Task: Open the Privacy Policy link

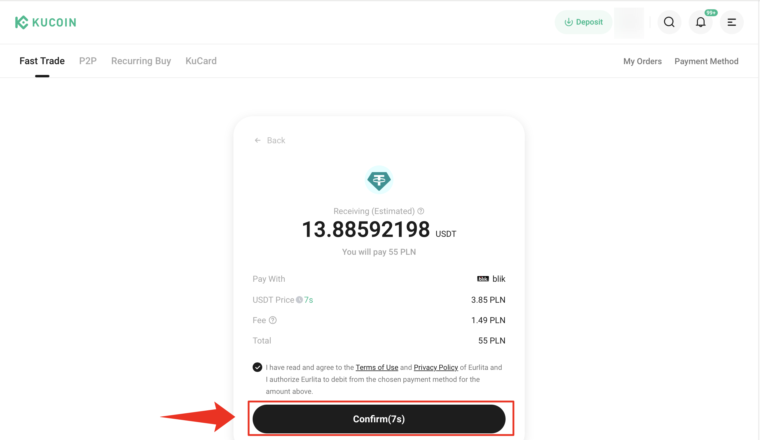Action: 435,367
